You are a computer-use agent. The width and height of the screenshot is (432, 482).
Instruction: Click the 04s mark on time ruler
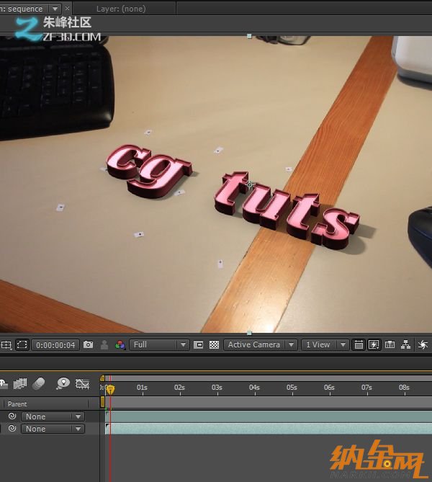click(254, 388)
